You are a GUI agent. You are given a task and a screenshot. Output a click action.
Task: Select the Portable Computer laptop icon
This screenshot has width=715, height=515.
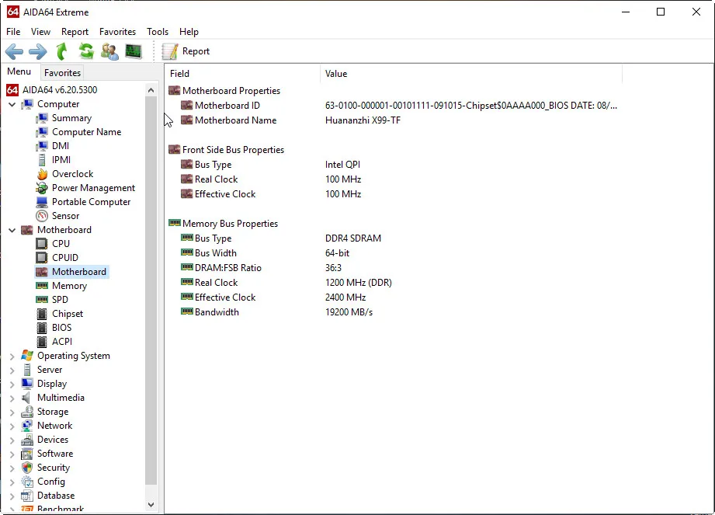tap(42, 202)
